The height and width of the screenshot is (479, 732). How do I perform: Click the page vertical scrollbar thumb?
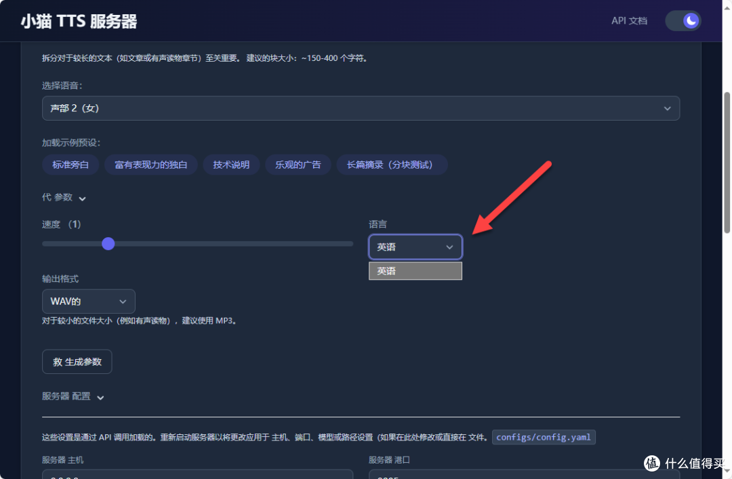pos(727,163)
